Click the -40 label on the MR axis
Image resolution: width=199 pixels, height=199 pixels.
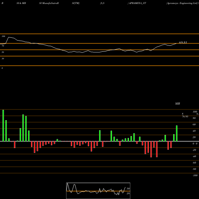pyautogui.click(x=194, y=156)
